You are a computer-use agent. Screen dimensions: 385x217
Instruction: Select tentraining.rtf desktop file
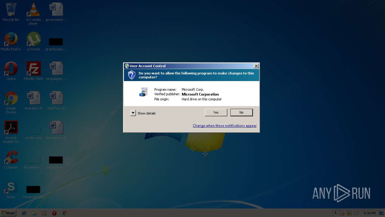coord(56,130)
